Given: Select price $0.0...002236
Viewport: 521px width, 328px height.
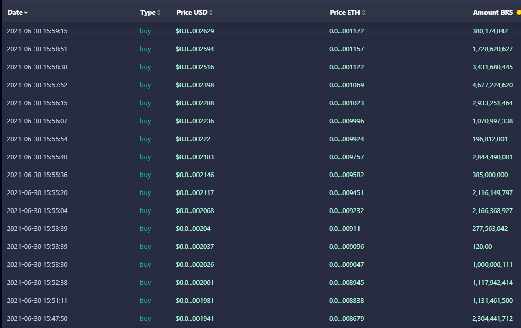Looking at the screenshot, I should [195, 121].
